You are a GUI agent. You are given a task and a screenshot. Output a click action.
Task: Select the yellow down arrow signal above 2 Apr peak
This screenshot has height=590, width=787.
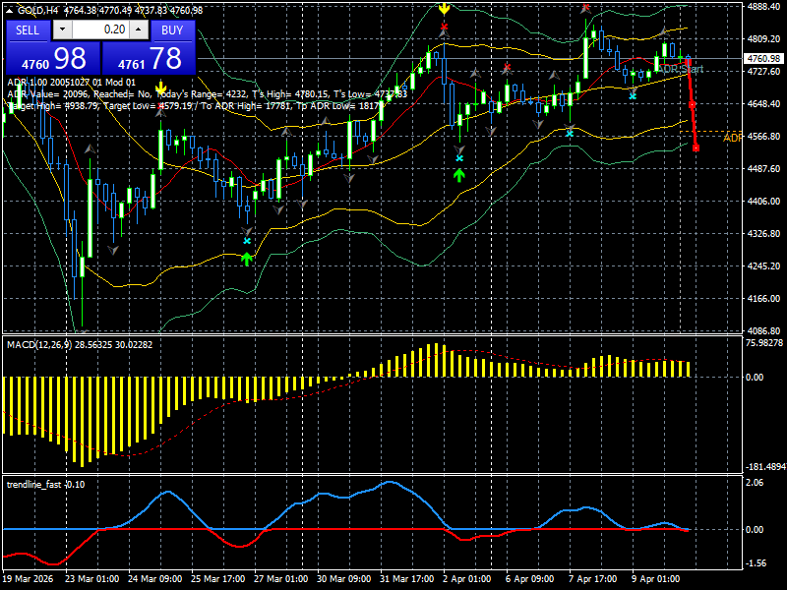point(445,8)
